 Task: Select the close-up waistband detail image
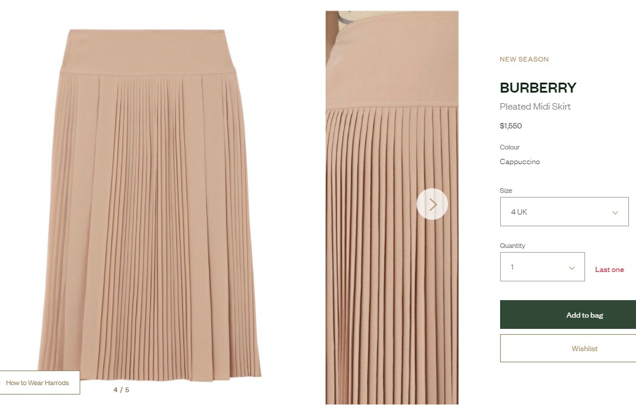[x=392, y=208]
